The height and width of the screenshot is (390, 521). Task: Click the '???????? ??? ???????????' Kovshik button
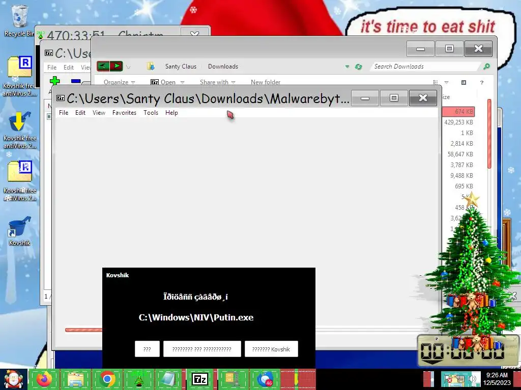click(202, 349)
